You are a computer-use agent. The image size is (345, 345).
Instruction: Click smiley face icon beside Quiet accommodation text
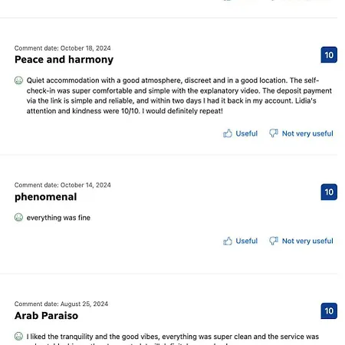(18, 80)
